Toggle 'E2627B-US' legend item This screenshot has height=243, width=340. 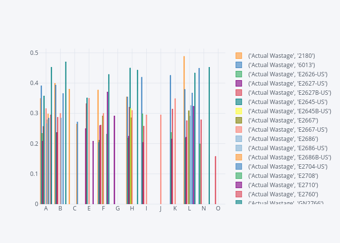[x=289, y=93]
